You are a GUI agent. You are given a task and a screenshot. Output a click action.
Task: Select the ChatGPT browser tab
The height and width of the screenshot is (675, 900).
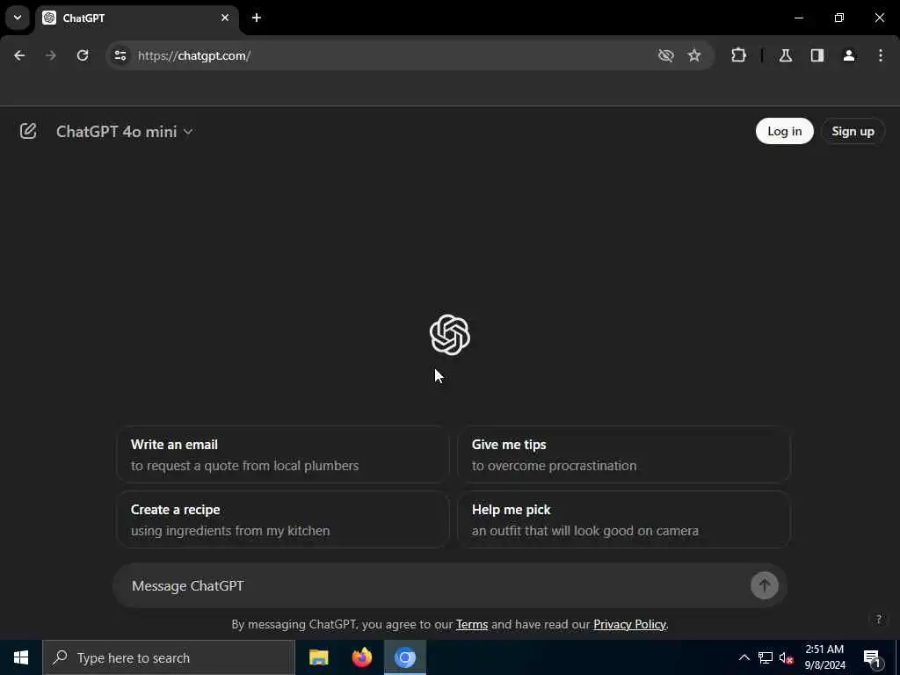[137, 18]
